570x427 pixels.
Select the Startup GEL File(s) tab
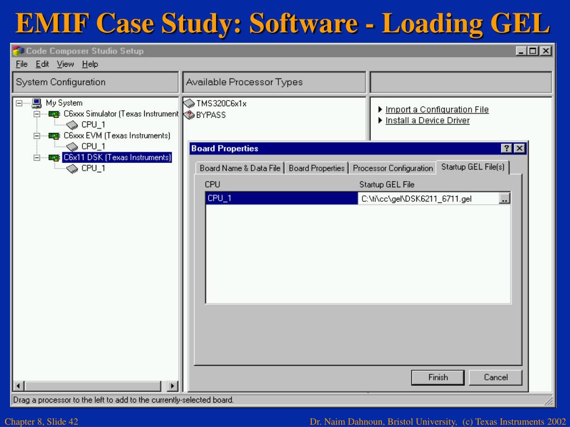473,167
